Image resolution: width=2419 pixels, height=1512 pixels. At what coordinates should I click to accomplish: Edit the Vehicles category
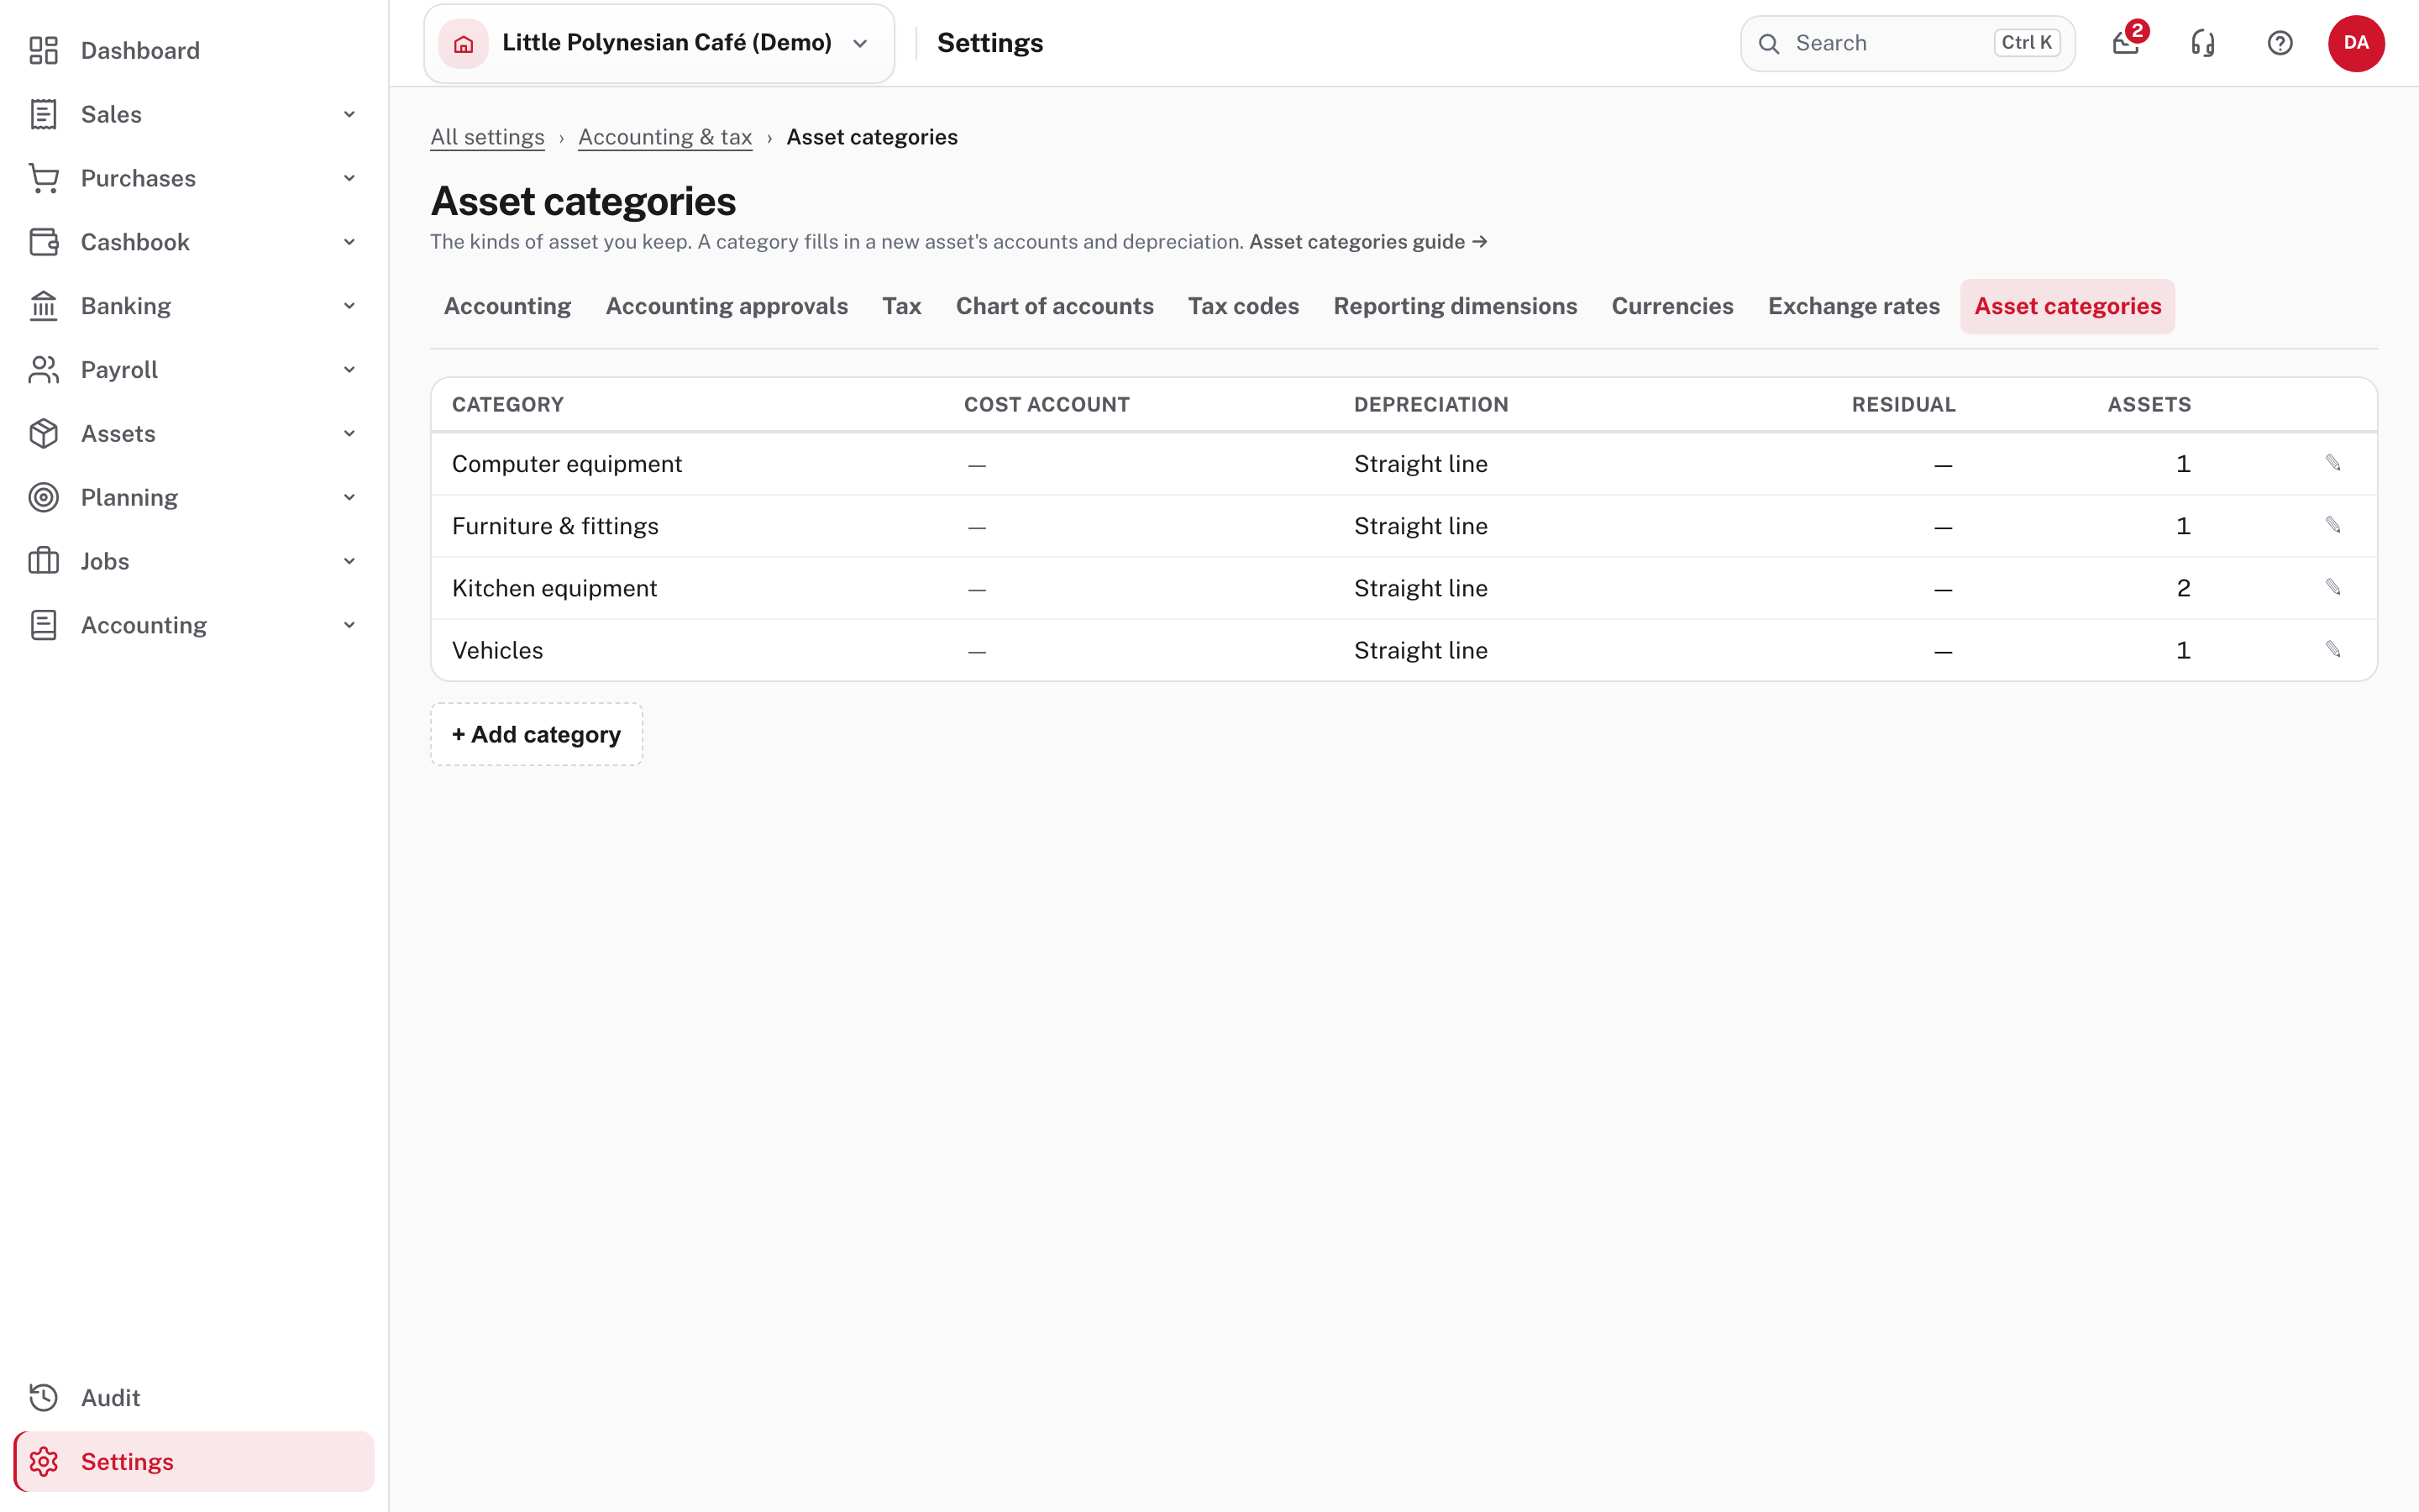[x=2333, y=649]
